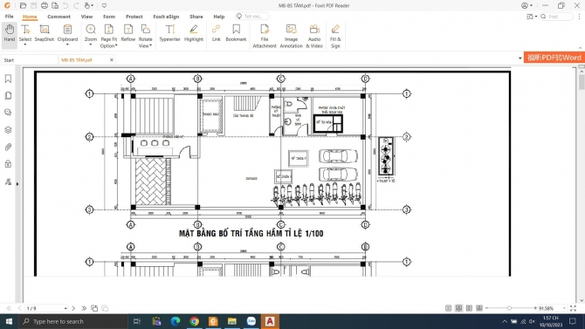The image size is (585, 329).
Task: Click zoom in plus button
Action: [535, 308]
